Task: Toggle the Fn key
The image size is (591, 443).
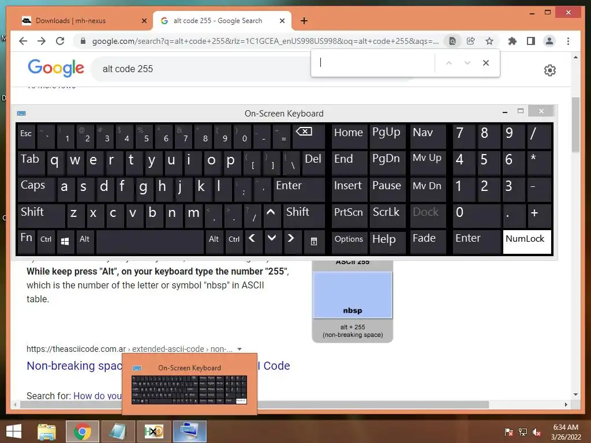Action: point(27,242)
